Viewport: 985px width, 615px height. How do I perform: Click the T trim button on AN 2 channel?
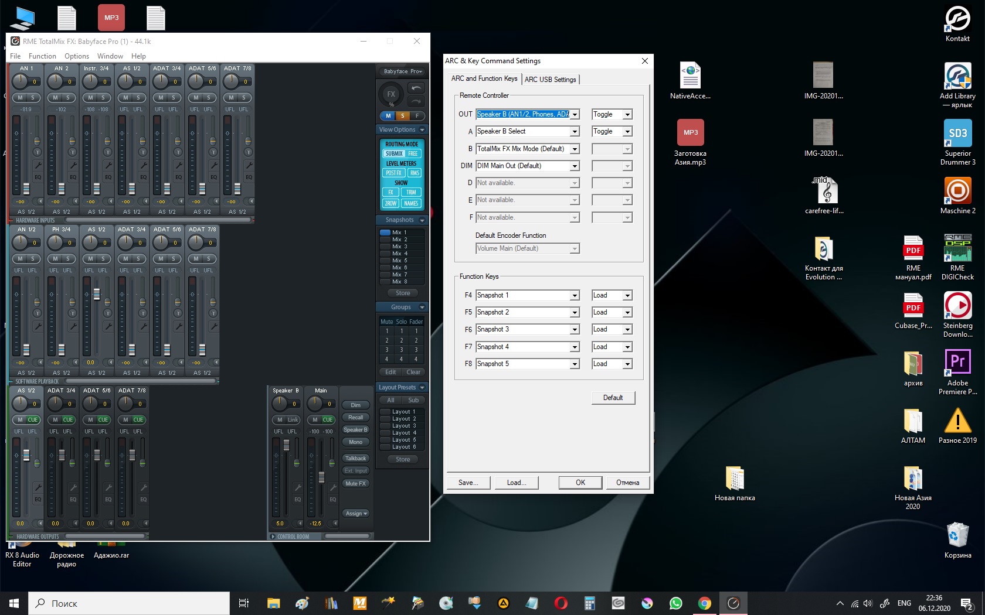[x=73, y=152]
